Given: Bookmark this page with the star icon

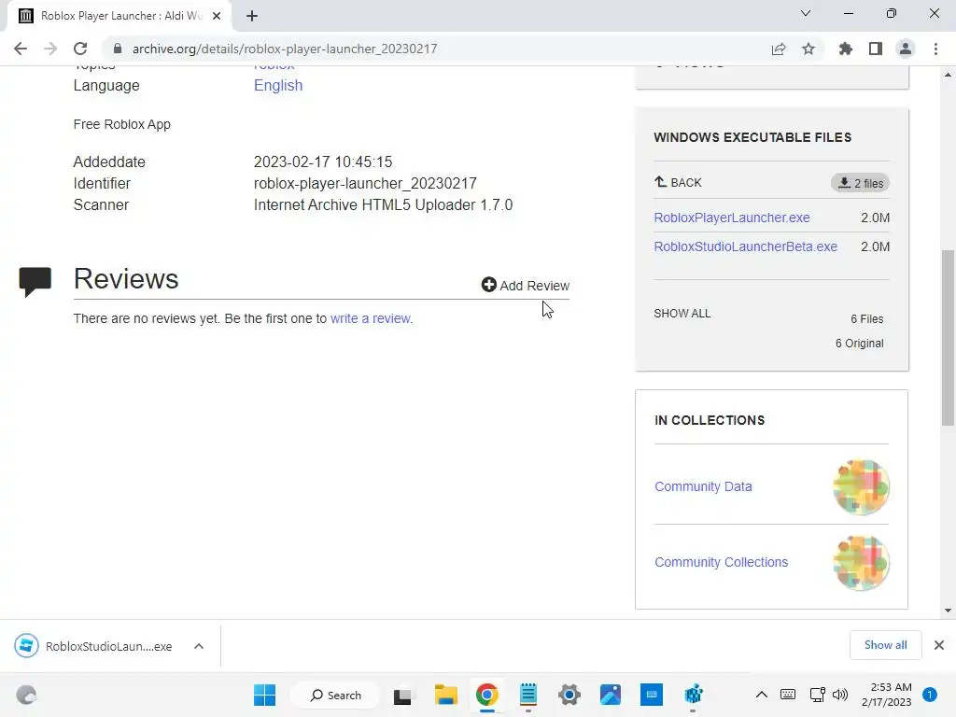Looking at the screenshot, I should [808, 49].
